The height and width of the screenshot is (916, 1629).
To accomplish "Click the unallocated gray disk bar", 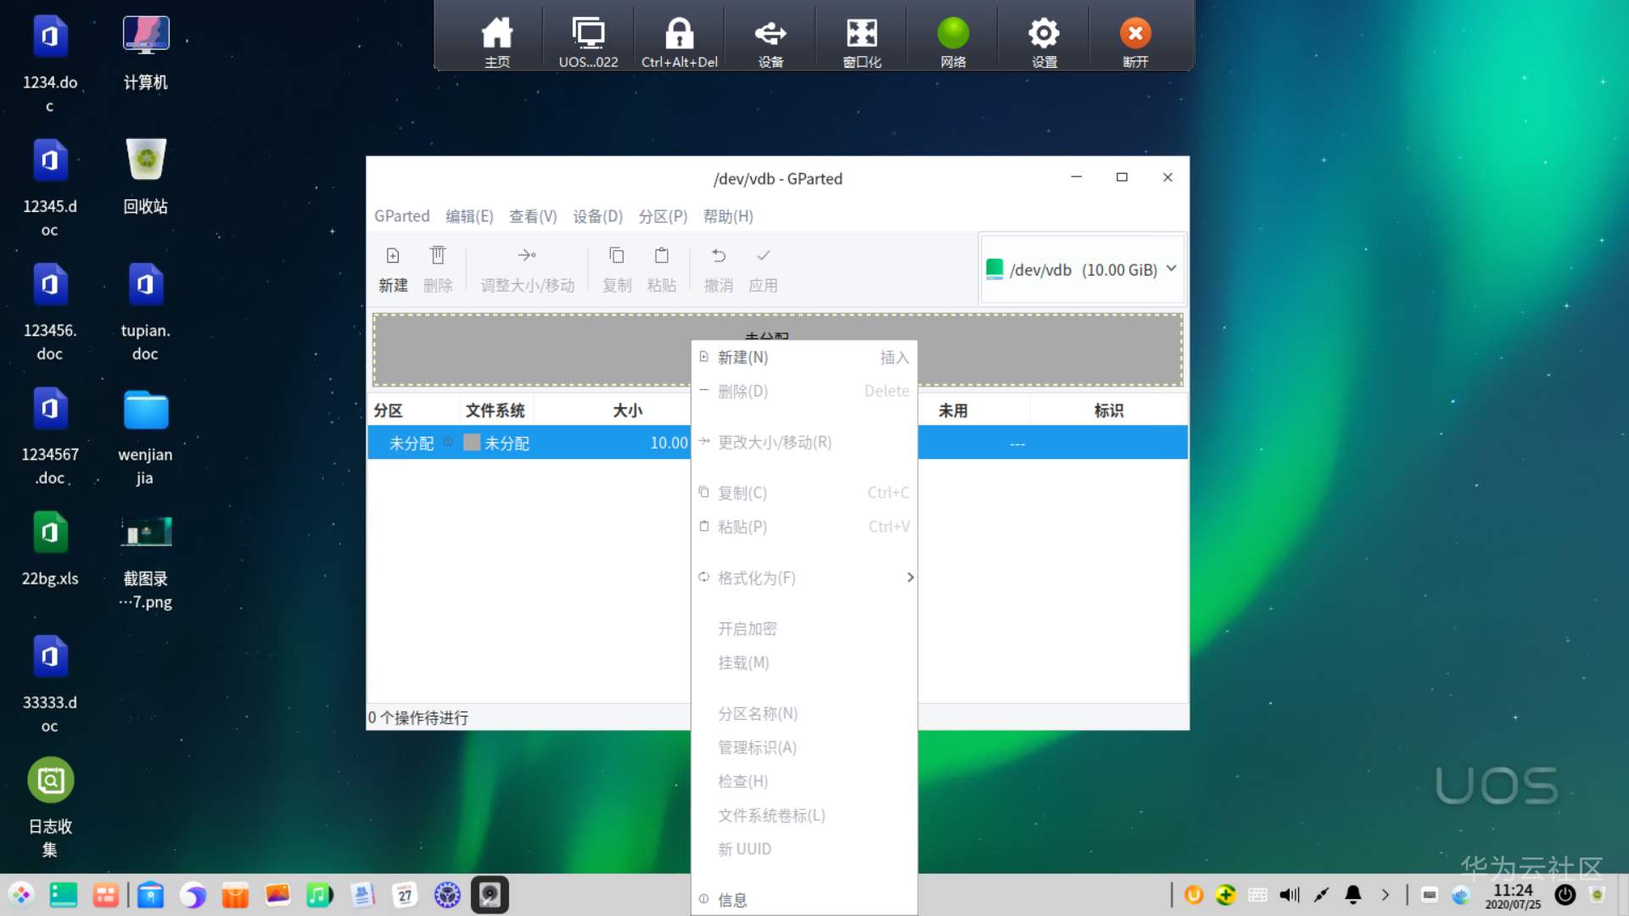I will pos(526,349).
